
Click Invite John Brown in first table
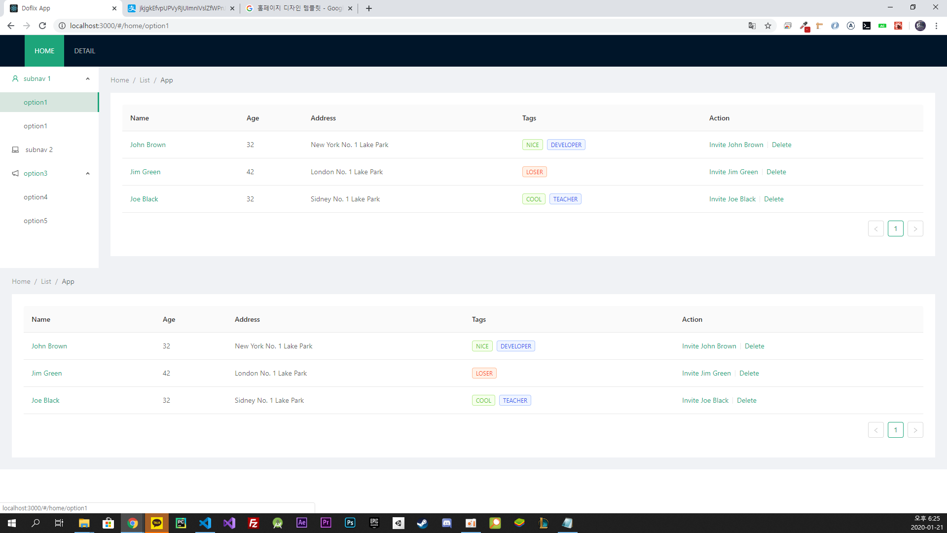736,145
